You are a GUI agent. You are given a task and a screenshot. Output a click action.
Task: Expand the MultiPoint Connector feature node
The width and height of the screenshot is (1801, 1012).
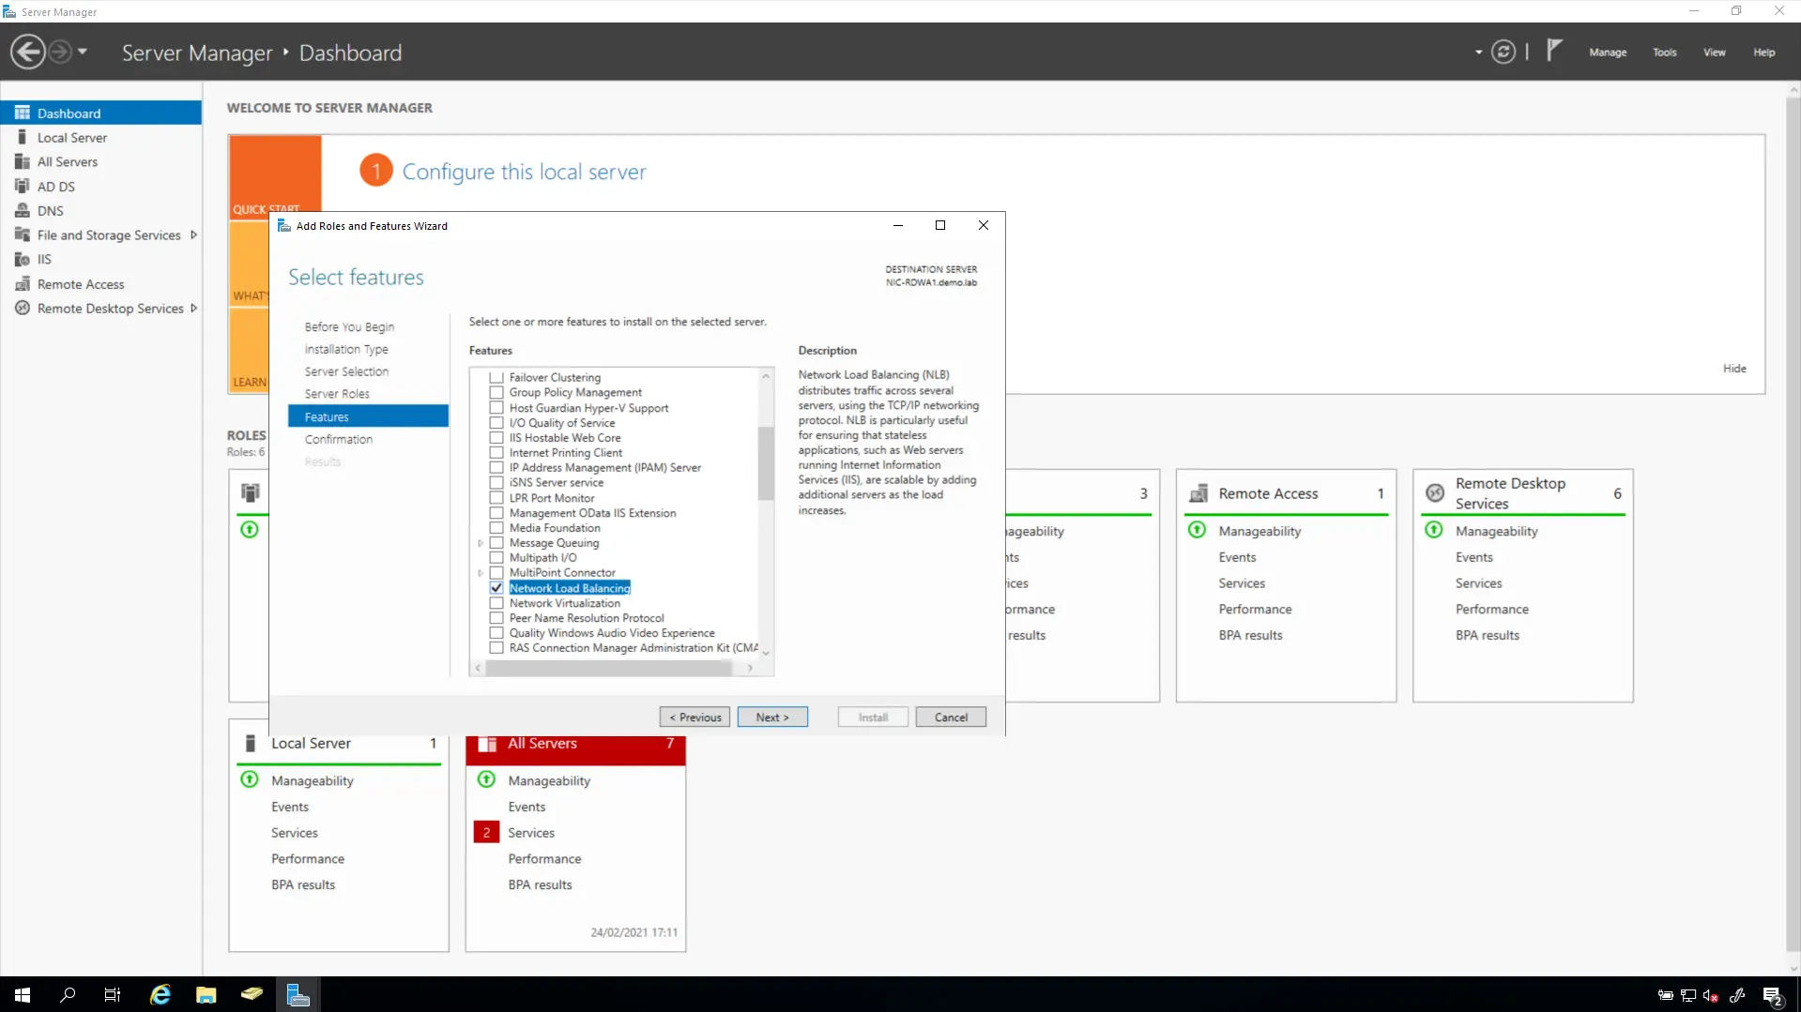pyautogui.click(x=481, y=573)
